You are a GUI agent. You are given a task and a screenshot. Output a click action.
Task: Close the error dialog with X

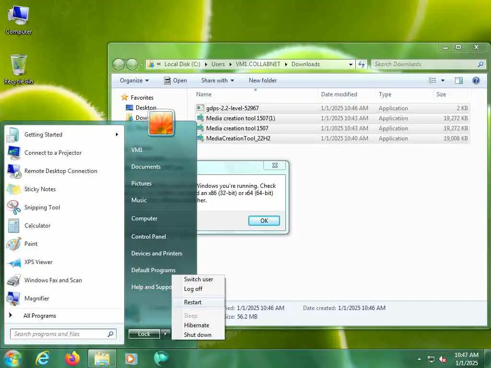(275, 165)
